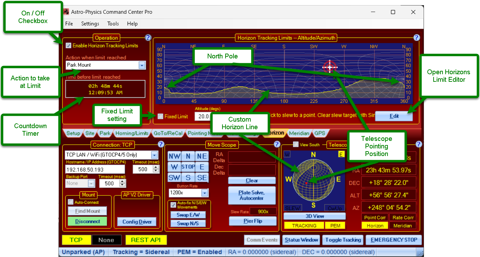Switch to the Homing/Limits tab
This screenshot has width=480, height=257.
tap(132, 133)
